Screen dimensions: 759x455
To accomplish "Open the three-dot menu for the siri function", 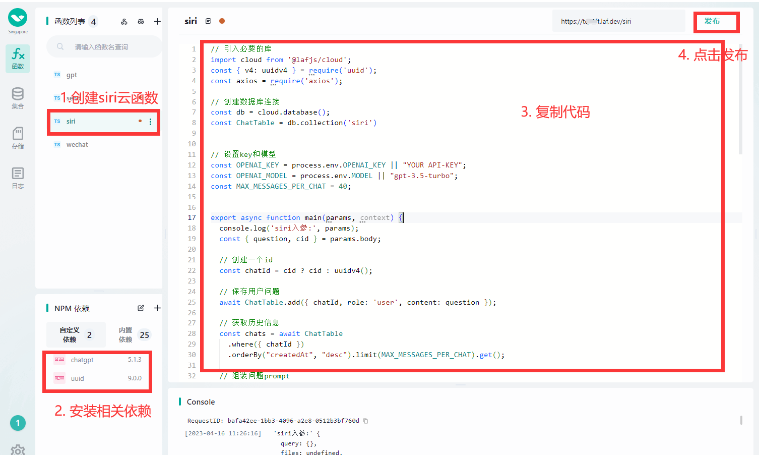I will 150,122.
